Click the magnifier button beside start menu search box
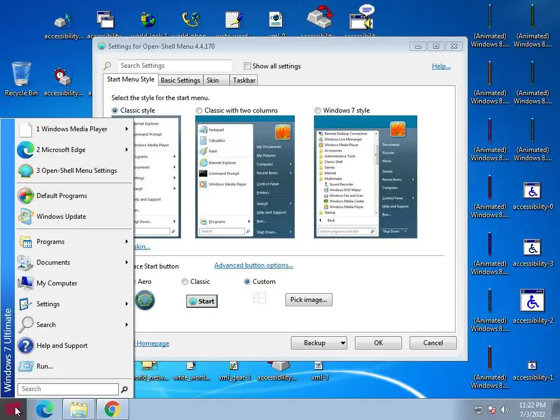 coord(124,389)
